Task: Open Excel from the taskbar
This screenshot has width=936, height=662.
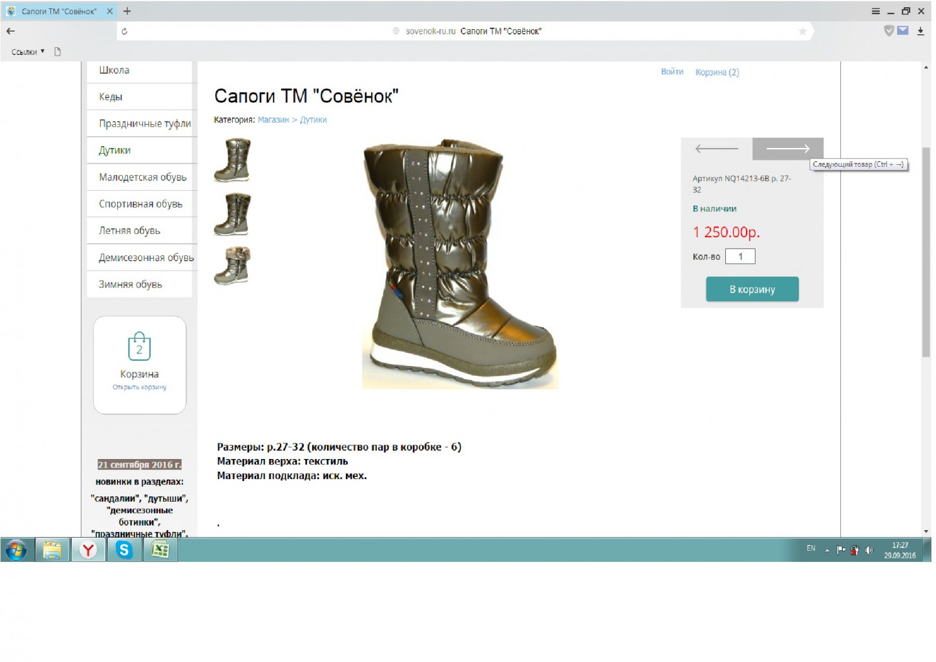Action: coord(160,550)
